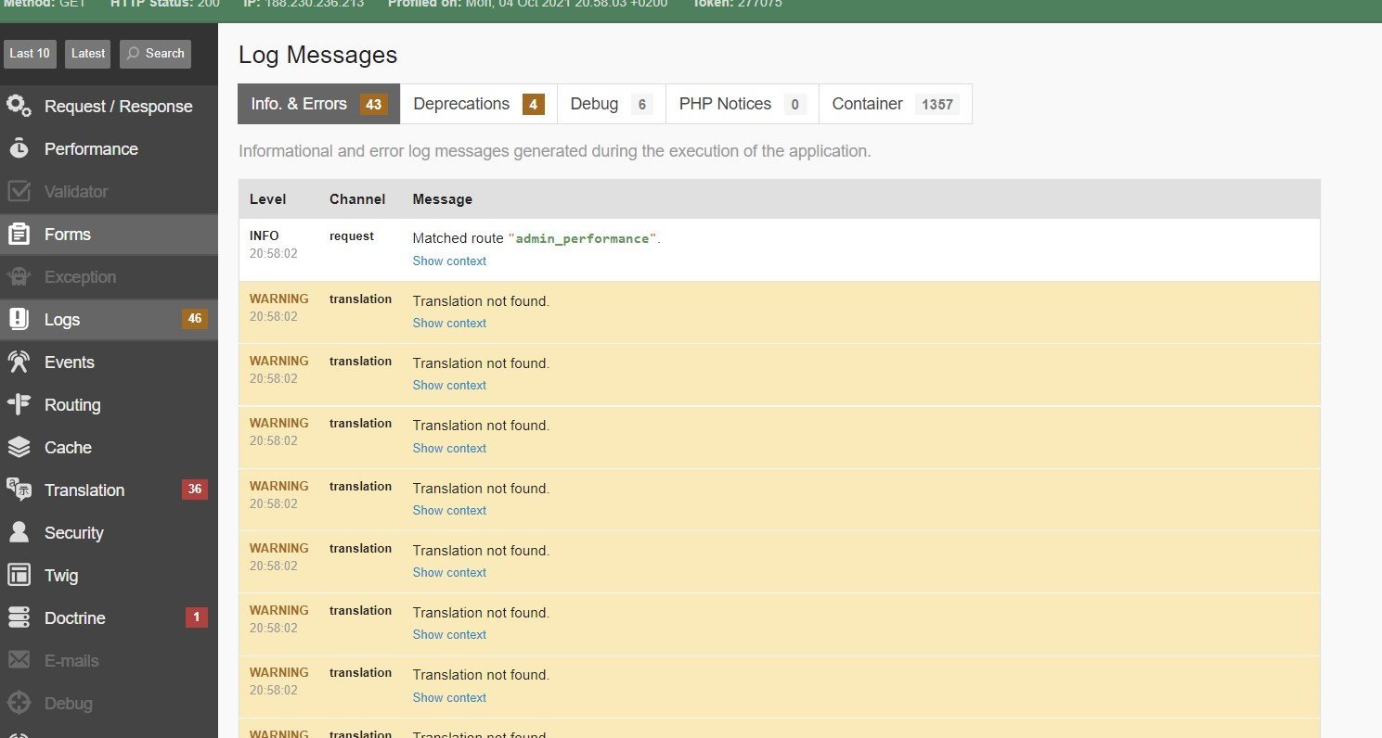Image resolution: width=1382 pixels, height=738 pixels.
Task: Open the Forms panel
Action: pos(109,234)
